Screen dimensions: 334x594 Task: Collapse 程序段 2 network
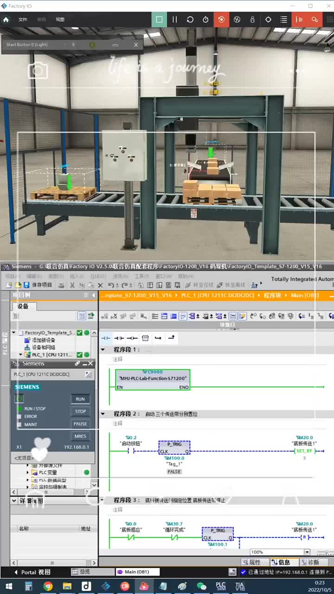tap(103, 413)
